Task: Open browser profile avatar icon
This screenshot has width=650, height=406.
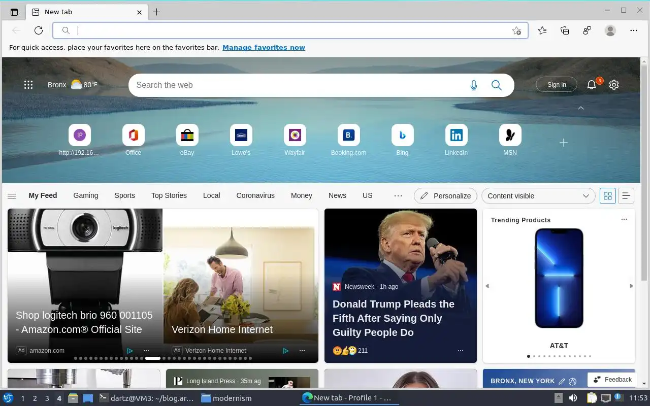Action: [x=610, y=30]
